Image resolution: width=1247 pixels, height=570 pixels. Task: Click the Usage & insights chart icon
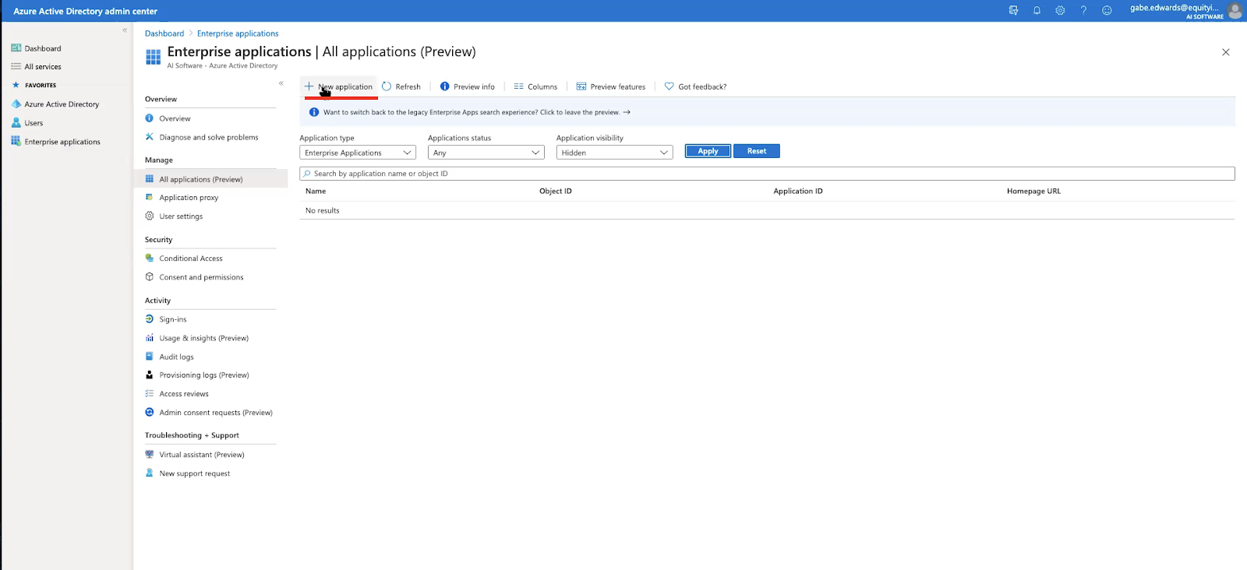(x=150, y=338)
